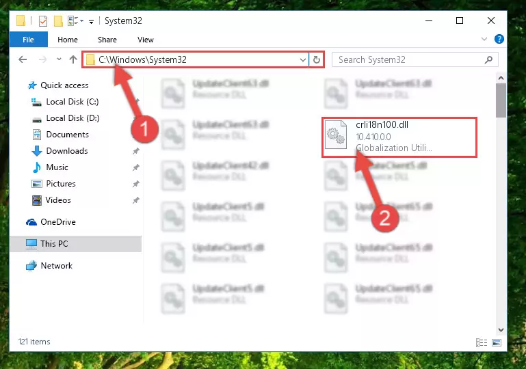Image resolution: width=526 pixels, height=369 pixels.
Task: Click the pin icon next to Downloads
Action: click(136, 151)
